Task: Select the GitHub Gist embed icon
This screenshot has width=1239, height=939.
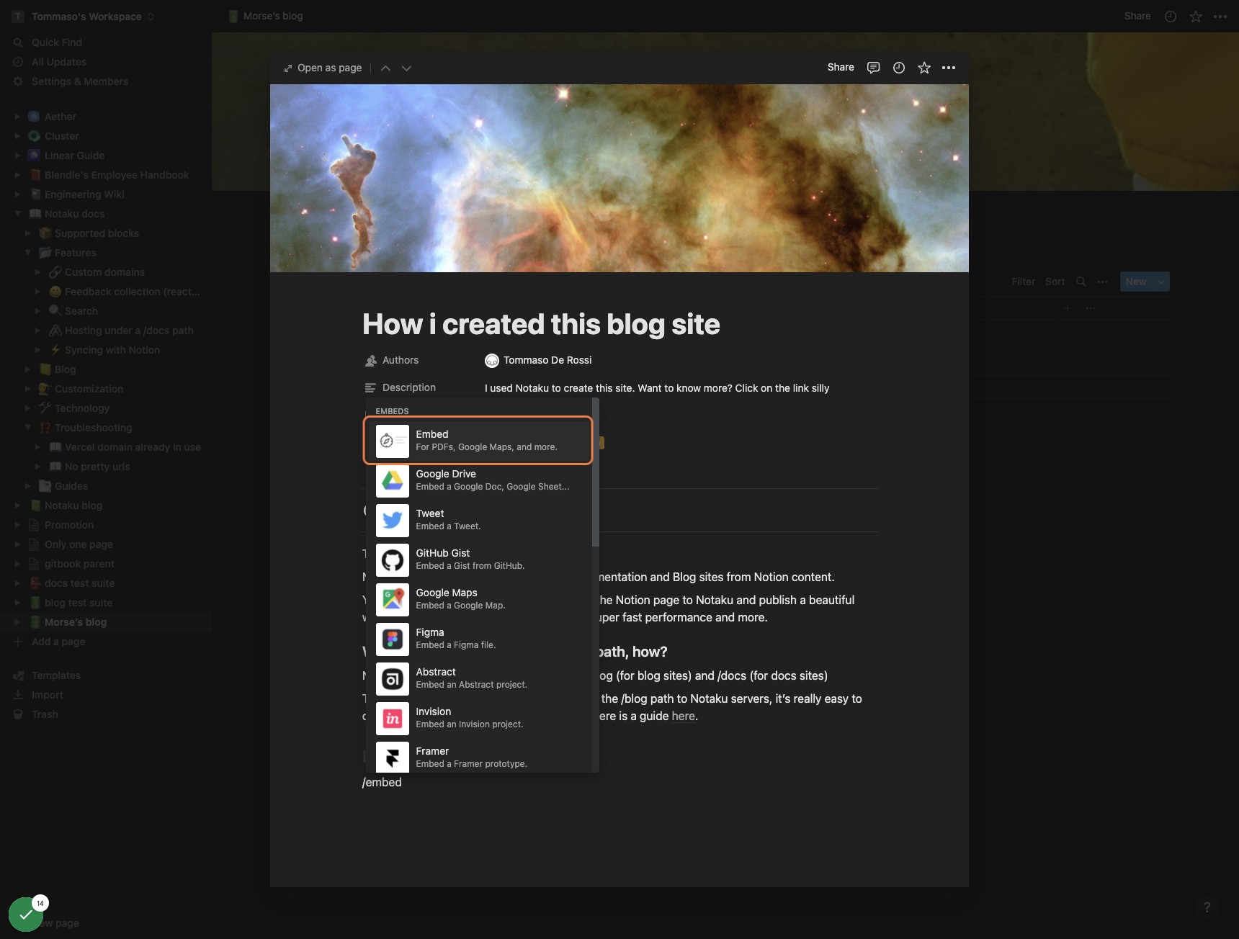Action: tap(393, 560)
